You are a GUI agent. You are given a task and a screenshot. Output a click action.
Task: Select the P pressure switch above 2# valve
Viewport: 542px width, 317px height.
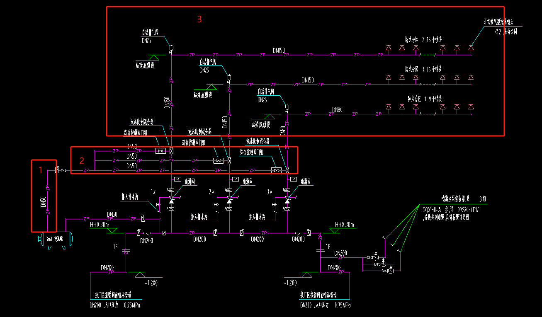point(235,179)
